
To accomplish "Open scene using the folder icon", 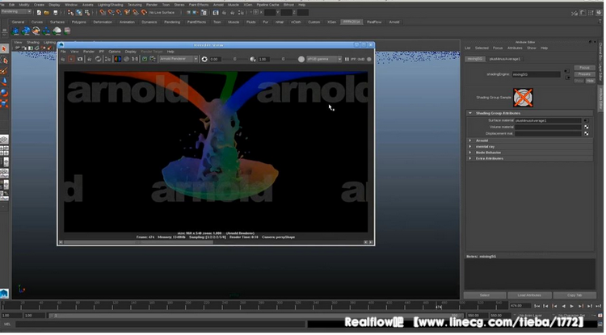I will point(47,13).
